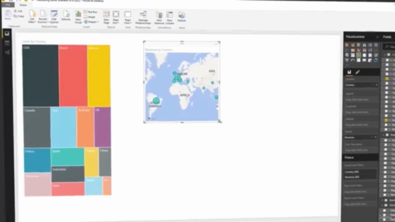Open the map visual's more options ellipsis

(x=216, y=44)
